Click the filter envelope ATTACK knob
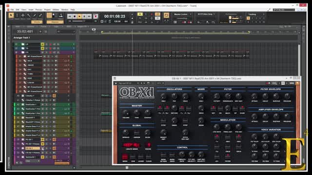The image size is (312, 175). [x=254, y=97]
